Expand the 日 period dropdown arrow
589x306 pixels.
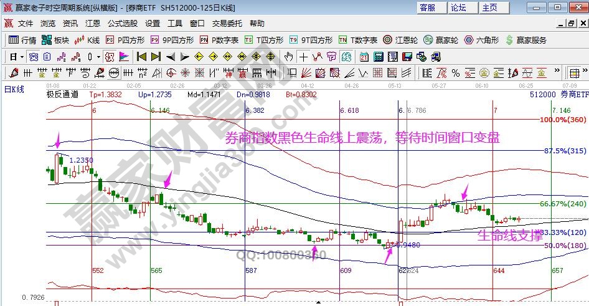(22, 57)
